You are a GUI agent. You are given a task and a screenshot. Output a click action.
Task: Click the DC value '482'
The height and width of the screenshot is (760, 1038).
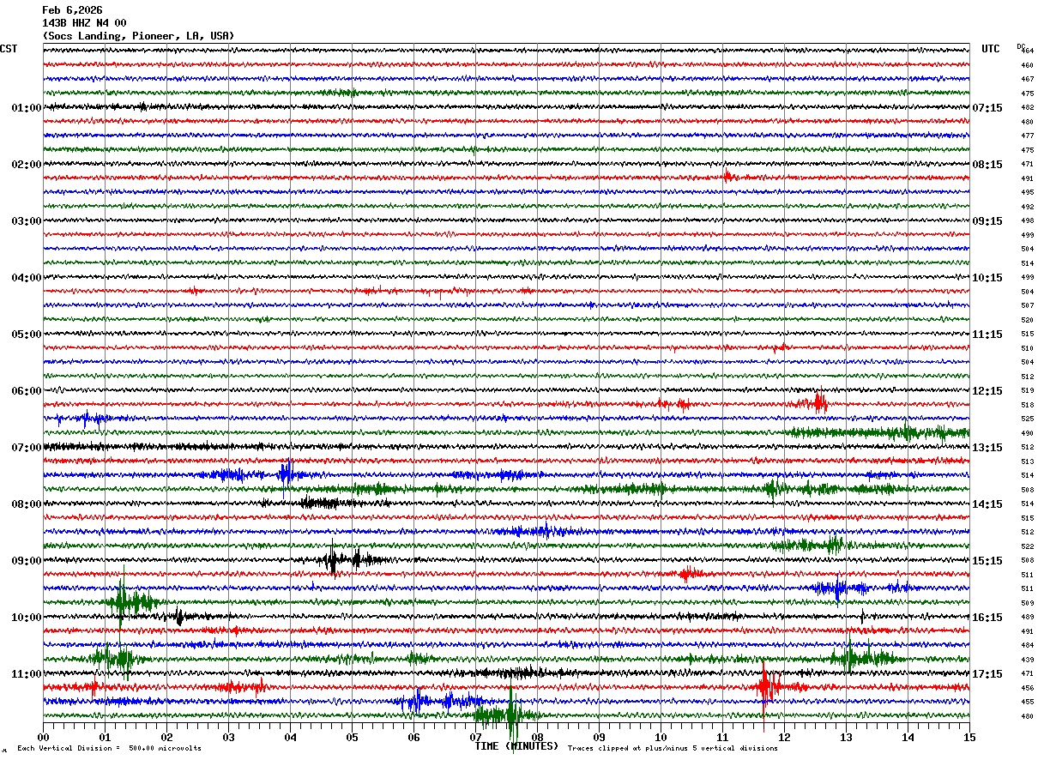click(x=1027, y=108)
